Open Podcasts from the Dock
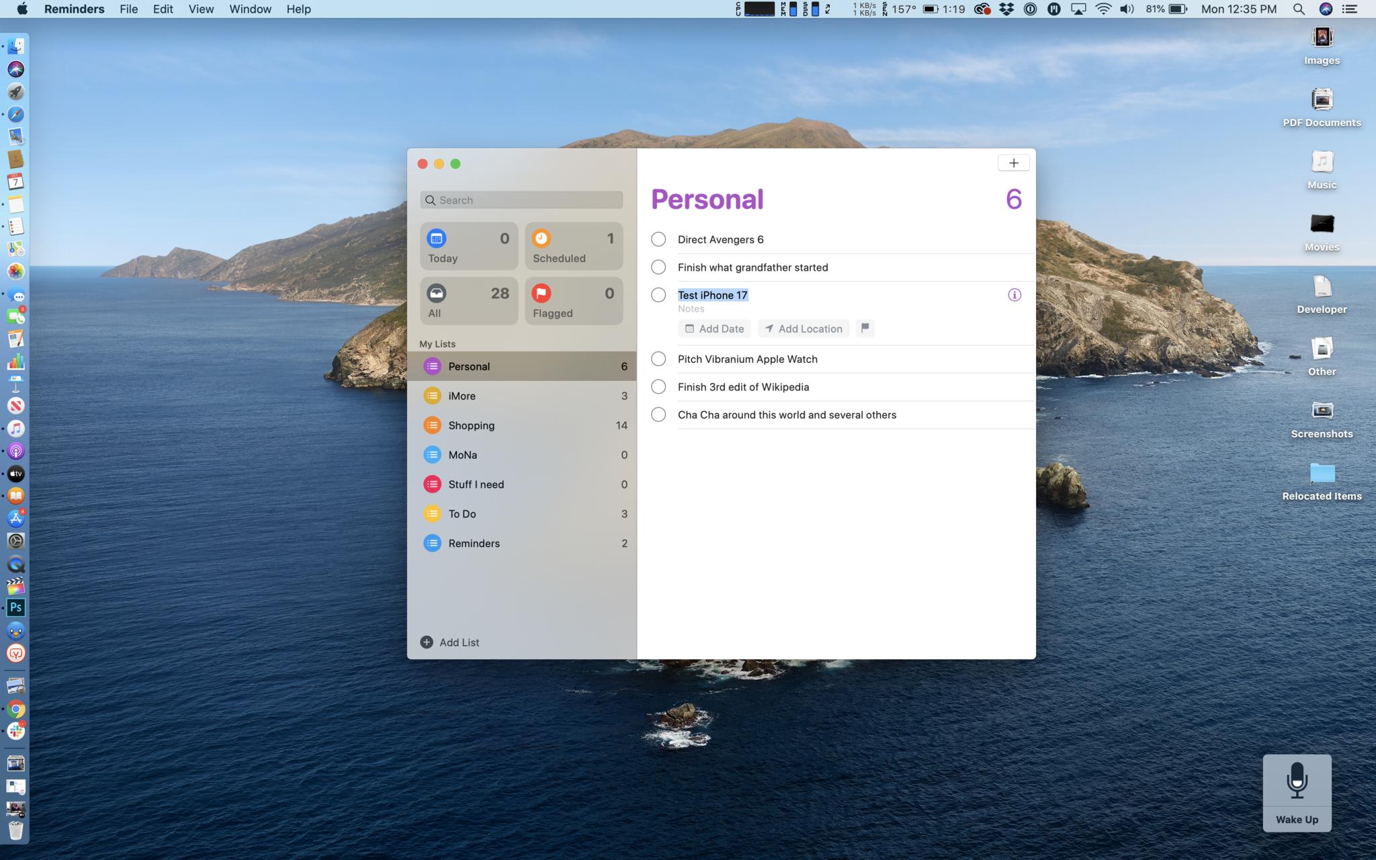This screenshot has width=1376, height=860. [x=16, y=451]
